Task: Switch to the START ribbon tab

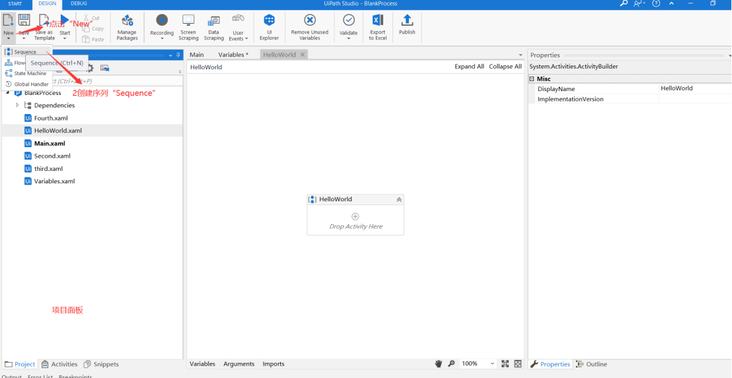Action: [15, 4]
